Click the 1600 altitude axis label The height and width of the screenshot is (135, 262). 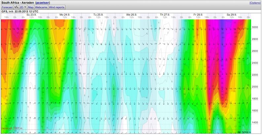(x=255, y=111)
